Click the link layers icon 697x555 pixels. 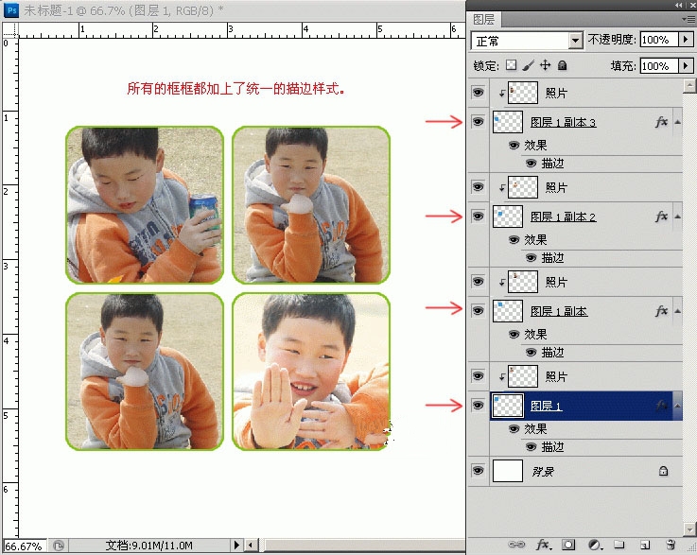(x=516, y=545)
